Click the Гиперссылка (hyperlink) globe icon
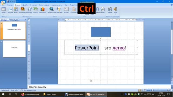This screenshot has width=173, height=97. tap(52, 9)
